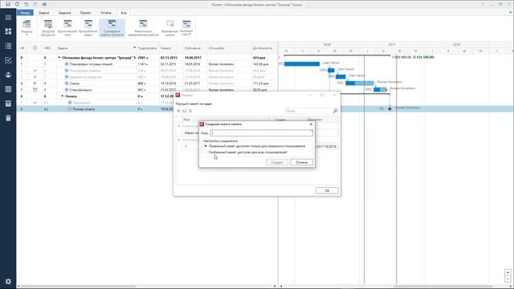Click the Gantt zoom in plus button
This screenshot has width=514, height=289.
(508, 273)
